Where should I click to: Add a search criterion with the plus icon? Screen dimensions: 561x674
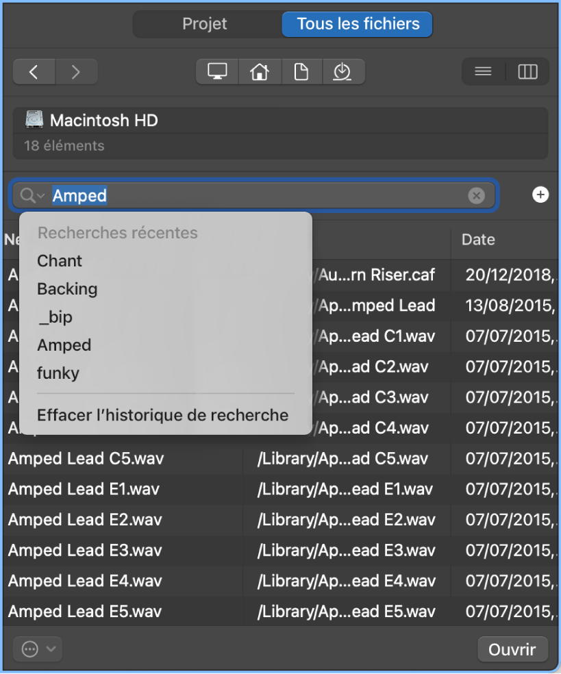(540, 195)
